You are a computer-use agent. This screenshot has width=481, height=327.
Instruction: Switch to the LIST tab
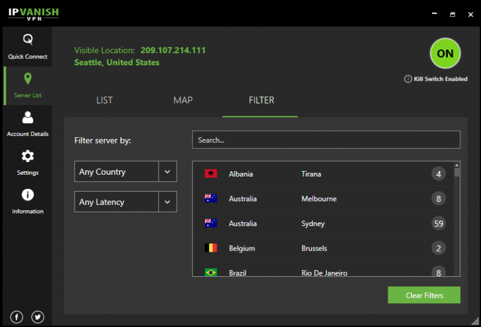[105, 100]
